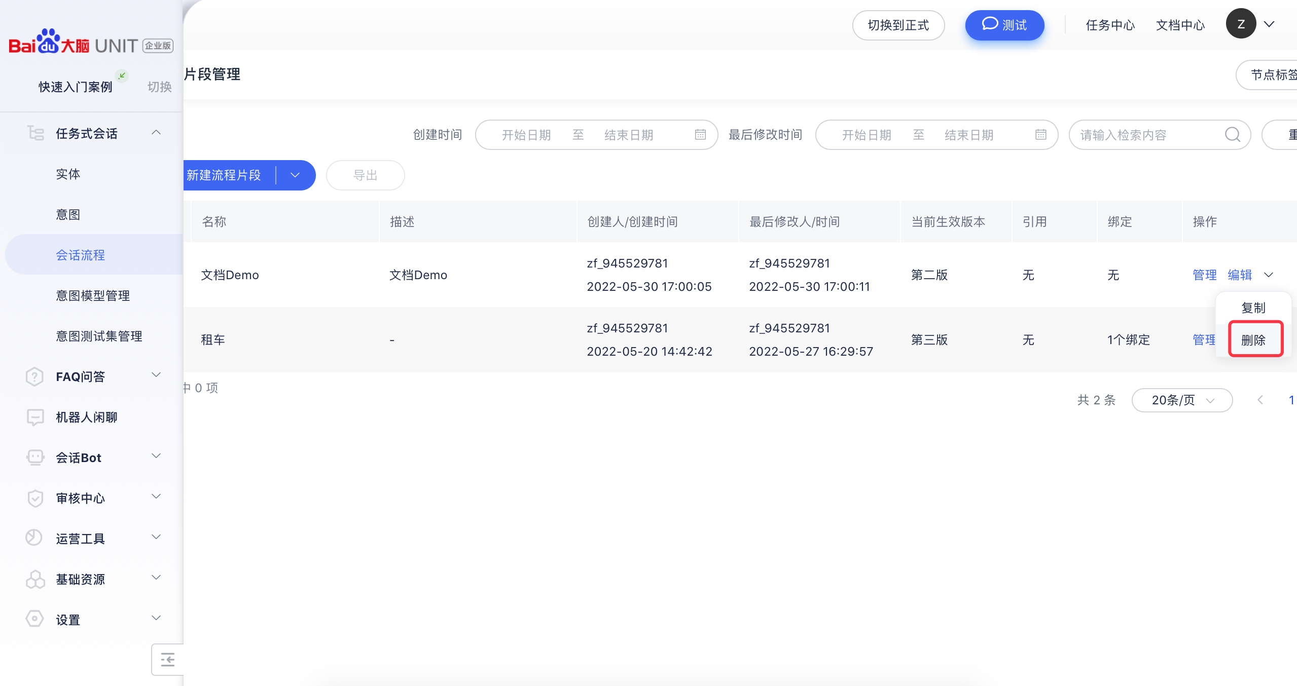Click the sidebar collapse icon
Screen dimensions: 1297x686
point(167,660)
